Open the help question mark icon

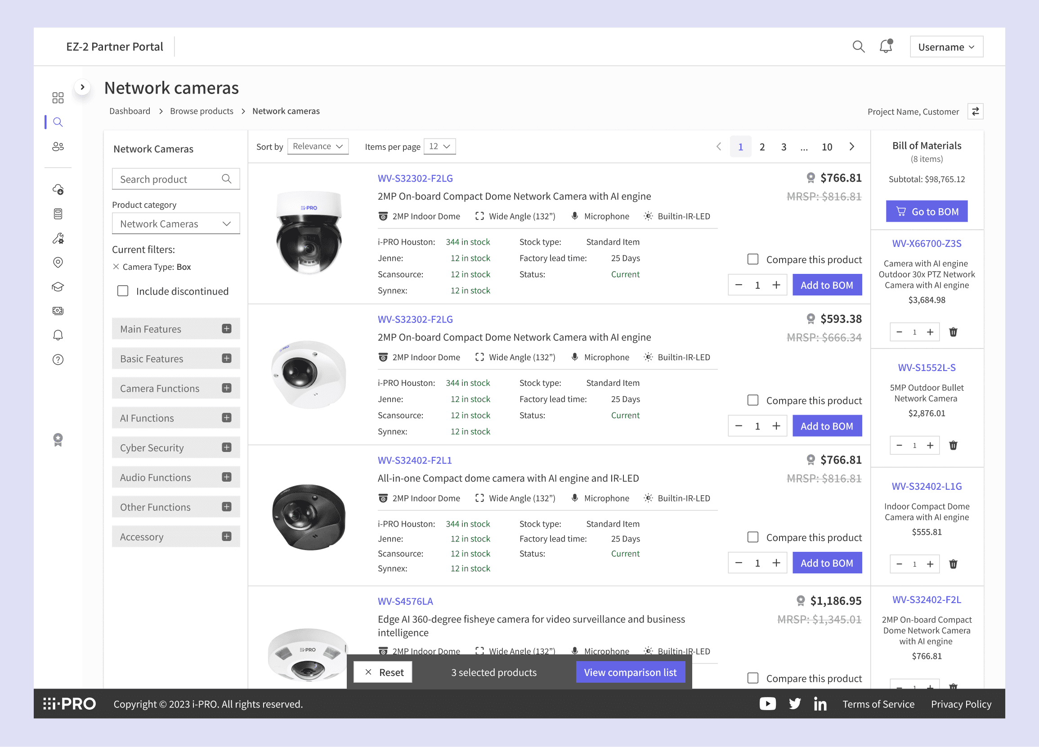(x=58, y=360)
